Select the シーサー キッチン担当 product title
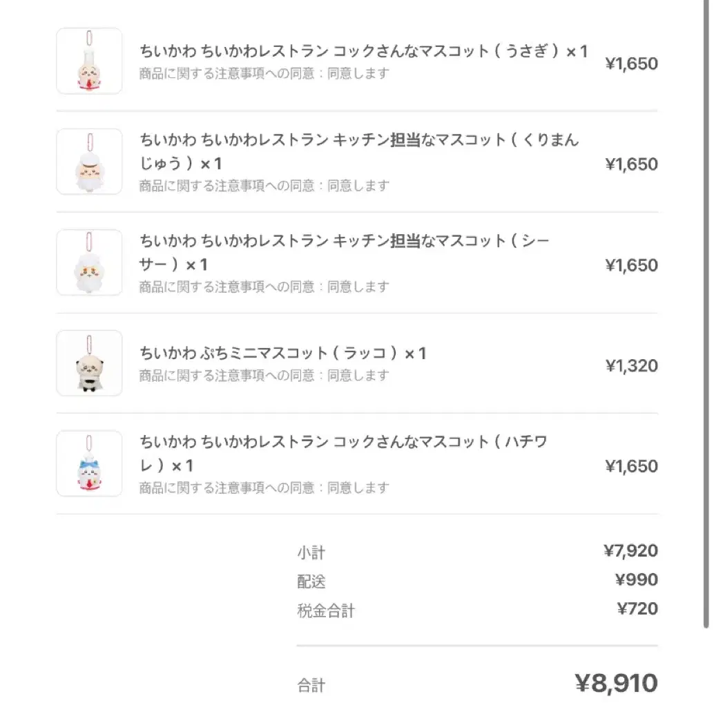The image size is (714, 714). pos(345,252)
